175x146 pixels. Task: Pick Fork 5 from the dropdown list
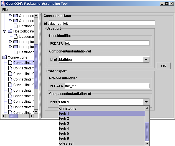point(102,134)
